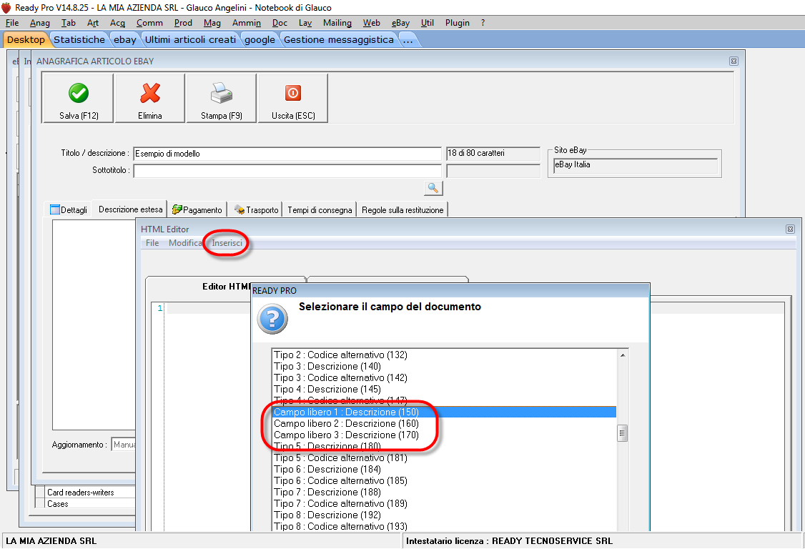Open HTML Editor Modifica menu

pos(185,243)
